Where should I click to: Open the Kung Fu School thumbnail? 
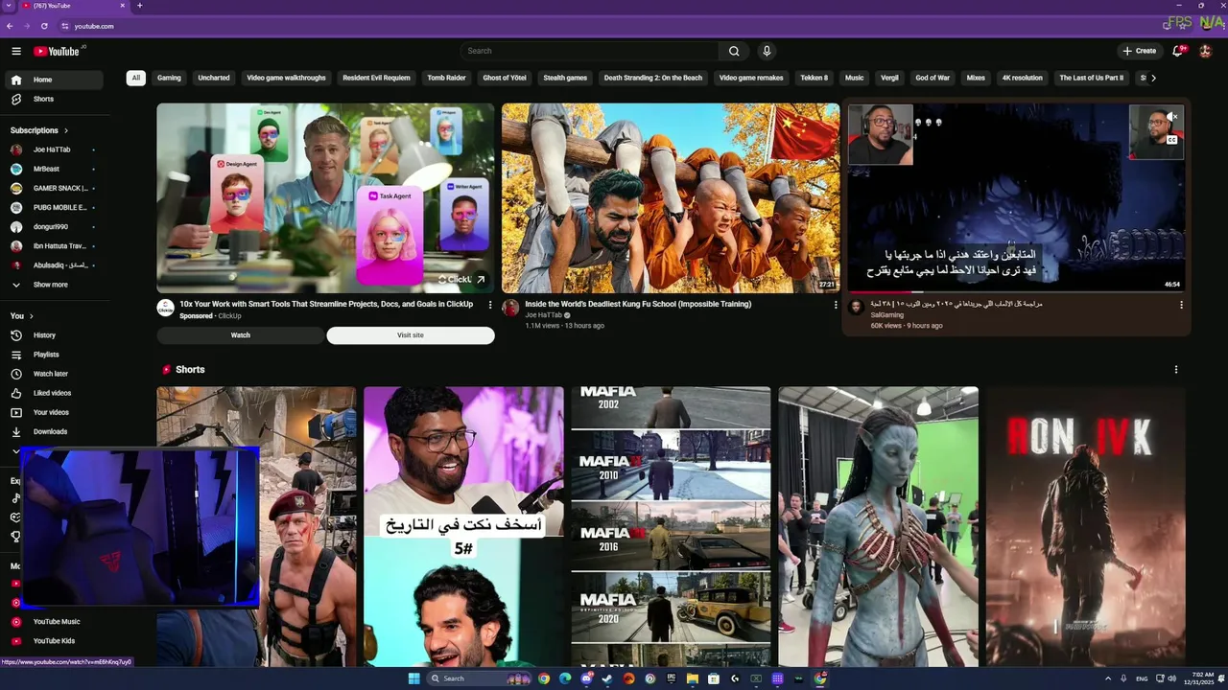(x=671, y=197)
